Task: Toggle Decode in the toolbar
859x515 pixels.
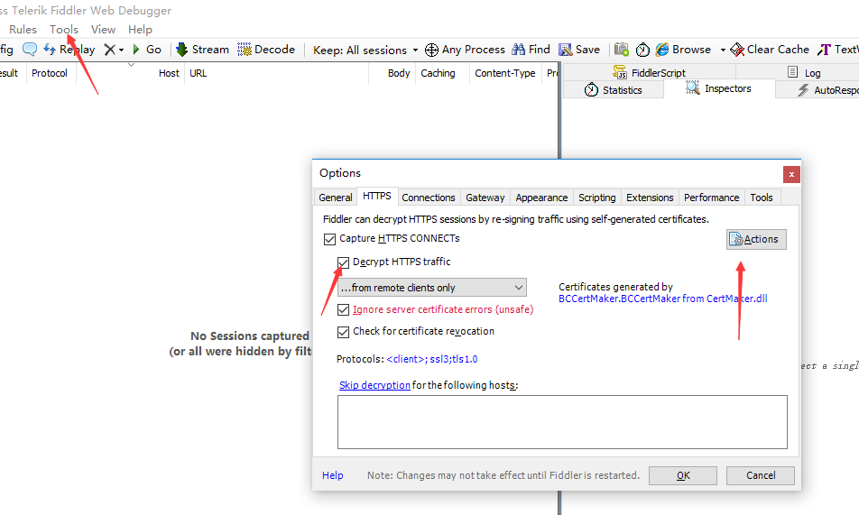Action: coord(266,50)
